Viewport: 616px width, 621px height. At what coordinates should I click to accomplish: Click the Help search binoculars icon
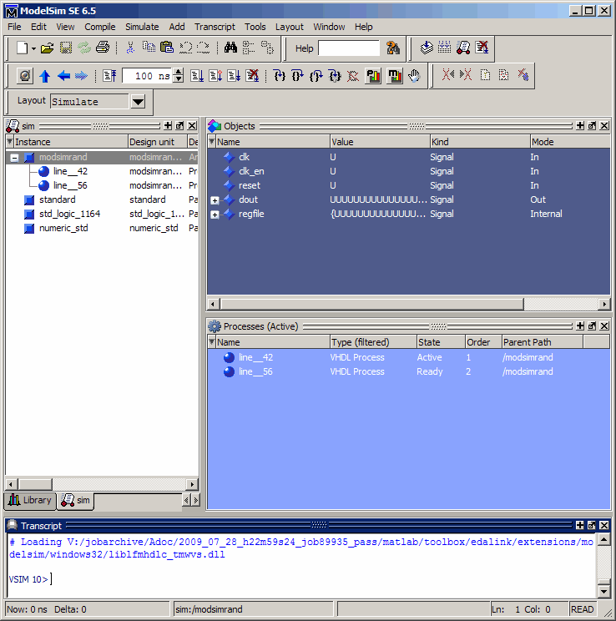393,48
